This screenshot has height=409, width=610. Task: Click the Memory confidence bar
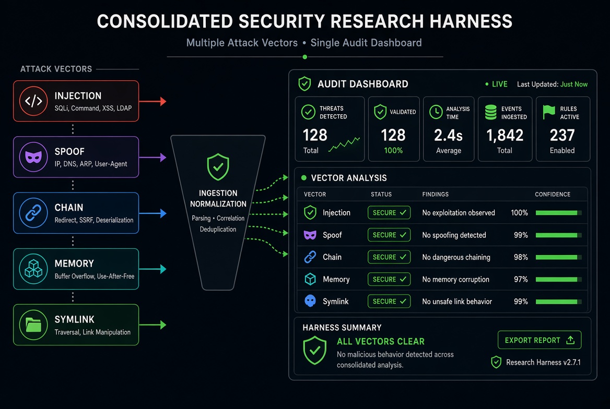[559, 279]
